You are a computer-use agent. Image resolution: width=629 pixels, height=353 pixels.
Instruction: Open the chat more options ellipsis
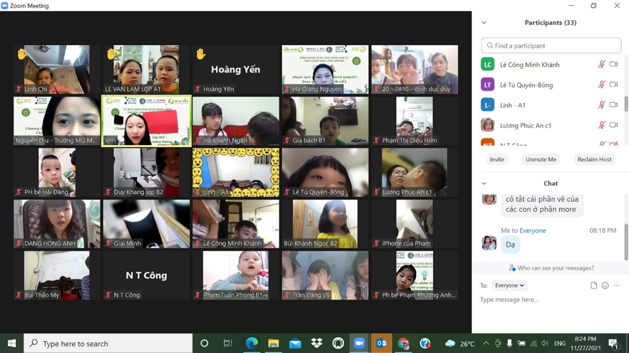tap(617, 285)
